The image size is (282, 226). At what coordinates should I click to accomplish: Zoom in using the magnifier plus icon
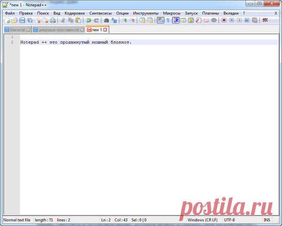(125, 20)
